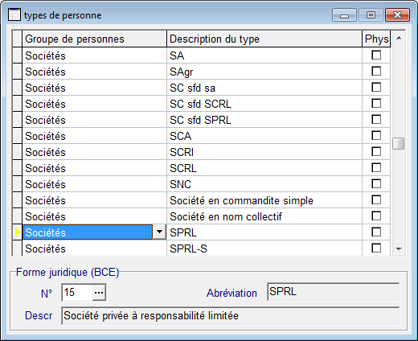The image size is (418, 341).
Task: Click the row selector beside SA row
Action: [x=18, y=55]
